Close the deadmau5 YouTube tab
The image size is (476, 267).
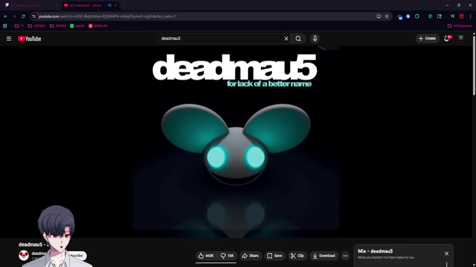click(x=116, y=5)
